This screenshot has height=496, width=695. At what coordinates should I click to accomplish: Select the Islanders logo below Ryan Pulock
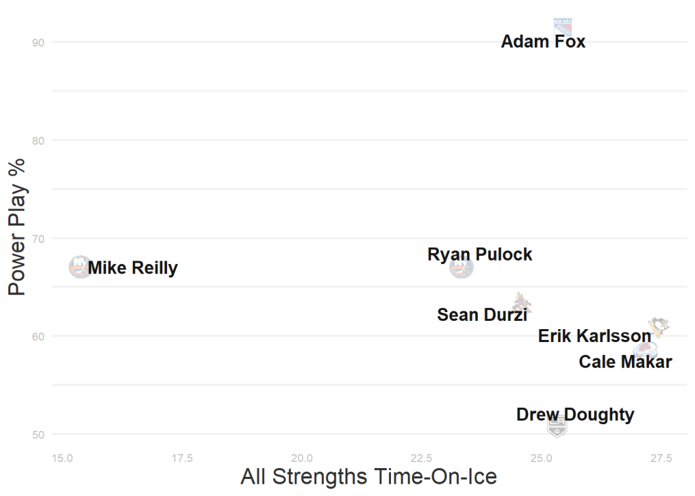462,269
